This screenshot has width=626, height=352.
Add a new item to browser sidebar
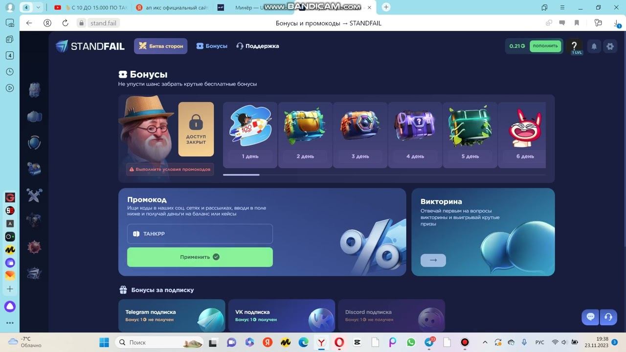click(x=10, y=289)
